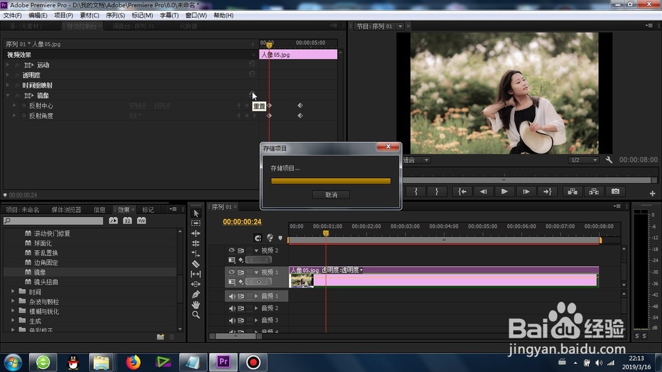Step back one frame
Image resolution: width=662 pixels, height=372 pixels.
pos(483,191)
